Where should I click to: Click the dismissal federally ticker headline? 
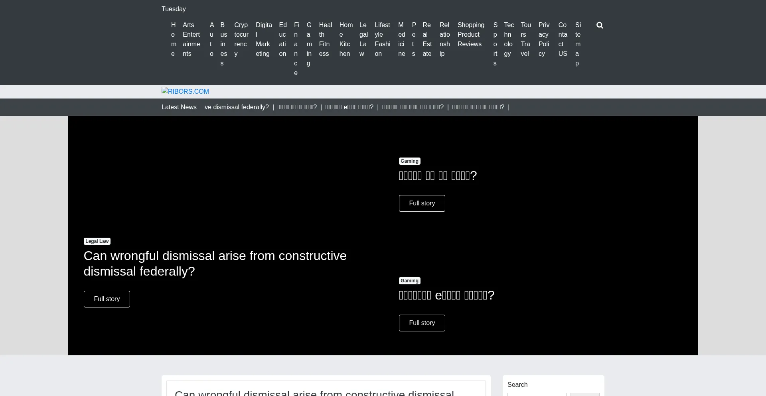click(x=236, y=107)
